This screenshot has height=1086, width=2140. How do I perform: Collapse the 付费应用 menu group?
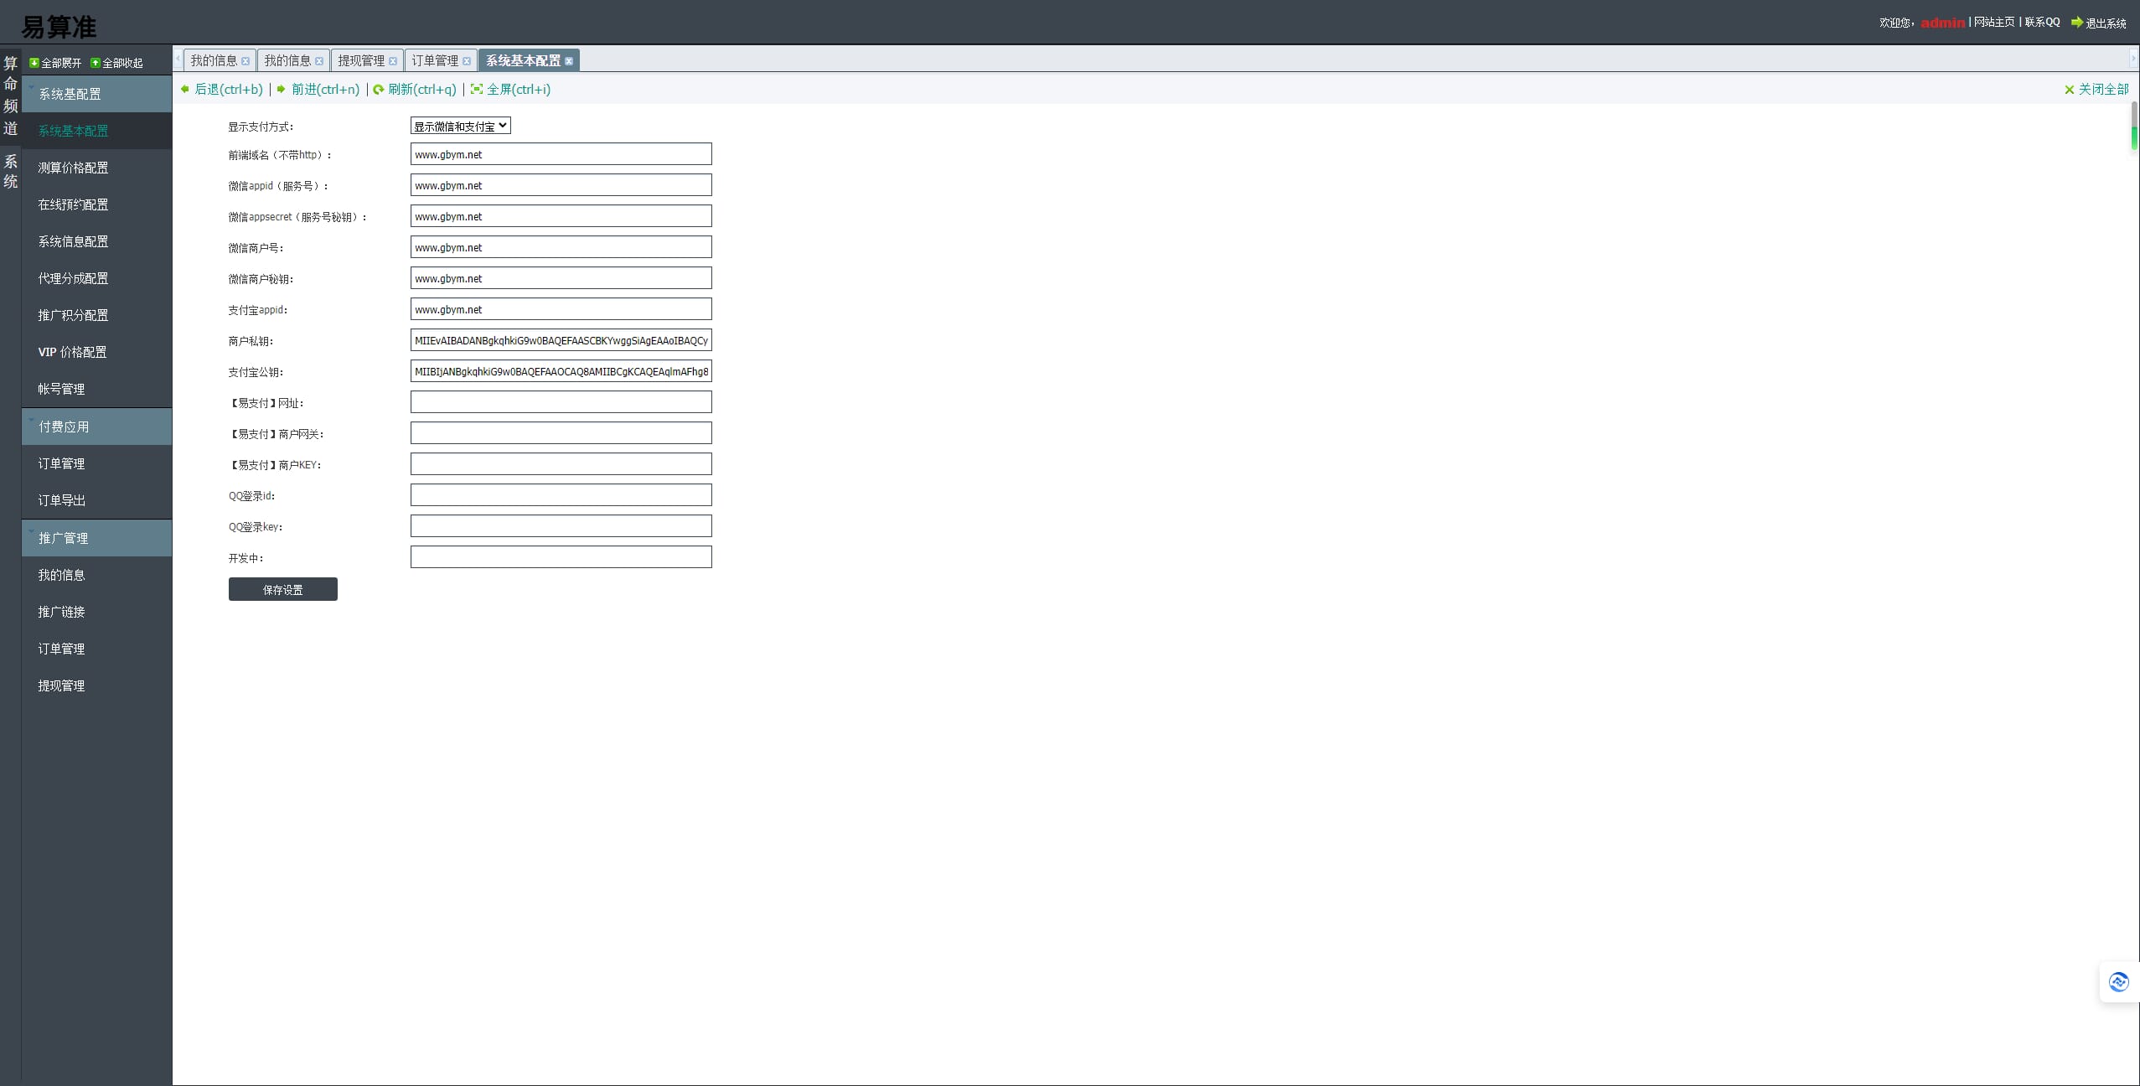[97, 427]
